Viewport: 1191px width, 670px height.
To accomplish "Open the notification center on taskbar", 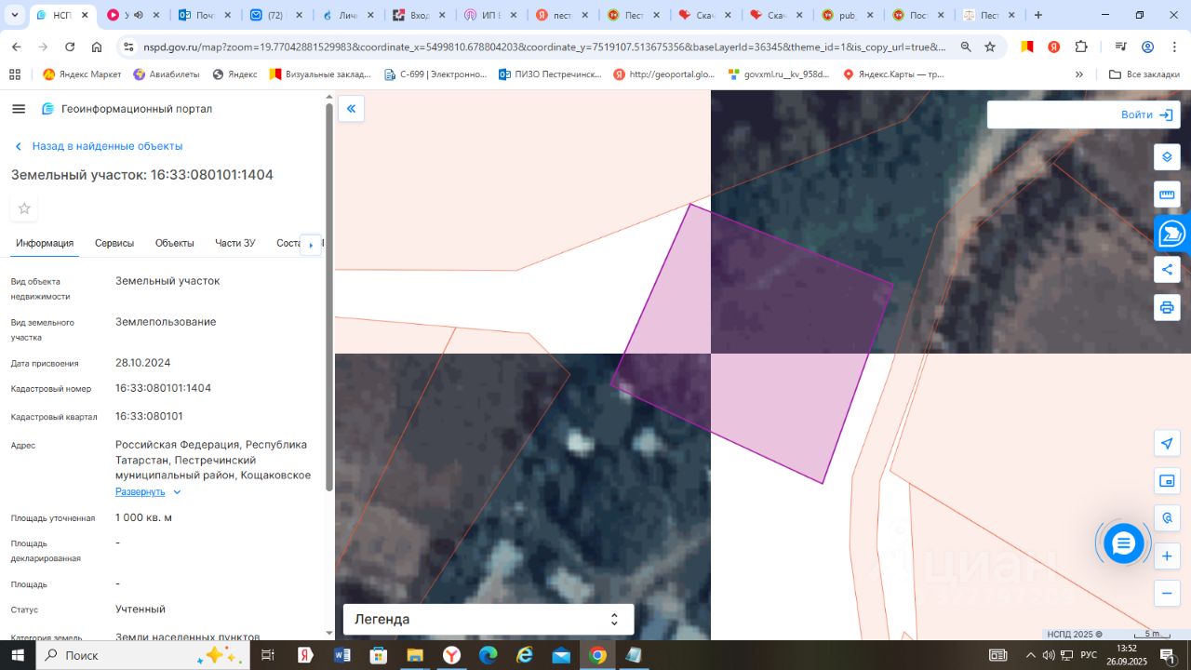I will [x=1167, y=655].
